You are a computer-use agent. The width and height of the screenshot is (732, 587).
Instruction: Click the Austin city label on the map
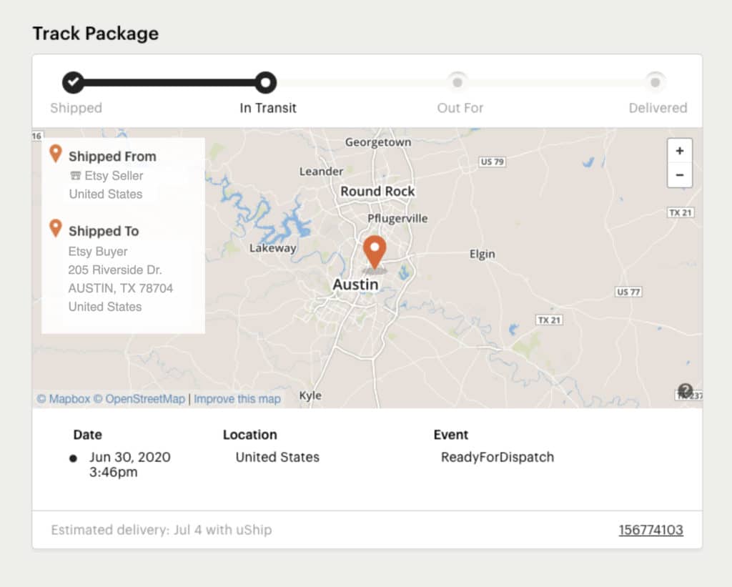(x=355, y=285)
